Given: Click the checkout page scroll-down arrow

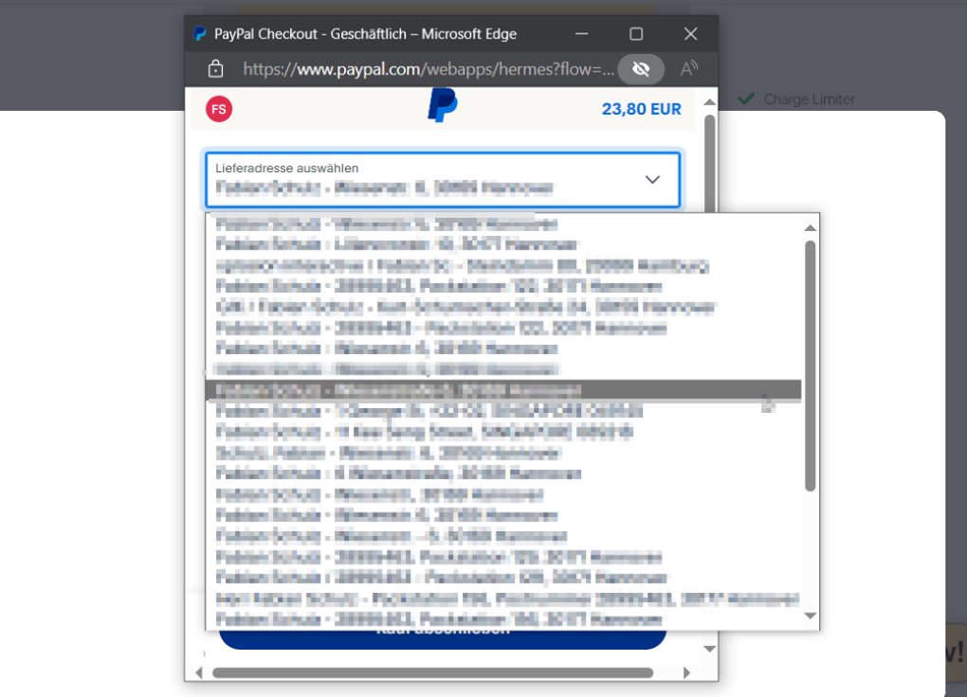Looking at the screenshot, I should (710, 649).
